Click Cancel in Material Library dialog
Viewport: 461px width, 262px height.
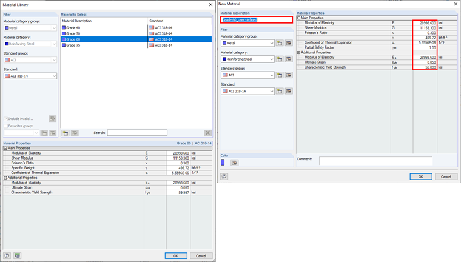[201, 255]
